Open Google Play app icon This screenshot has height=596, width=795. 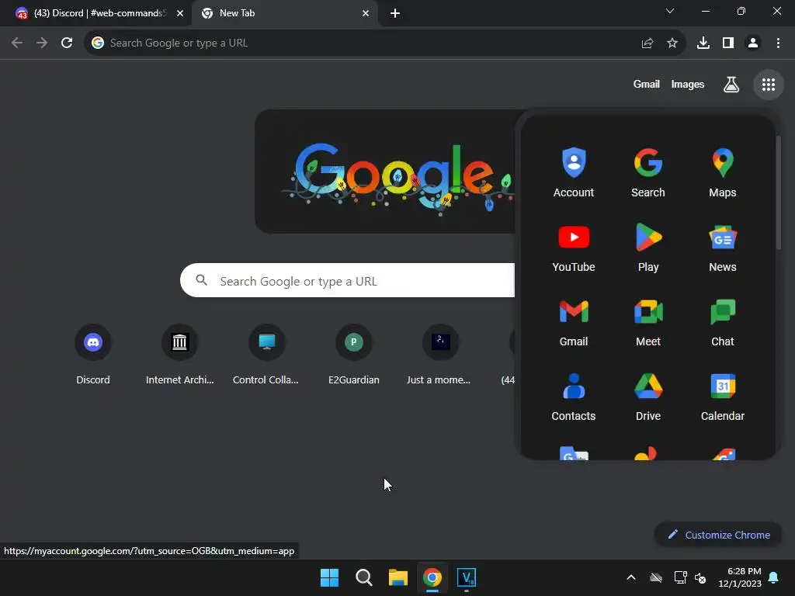pyautogui.click(x=648, y=247)
